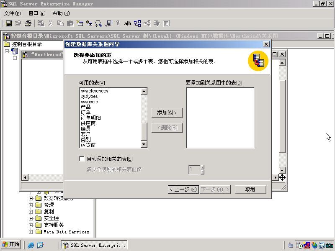
Task: Click the New table toolbar icon
Action: pos(80,23)
